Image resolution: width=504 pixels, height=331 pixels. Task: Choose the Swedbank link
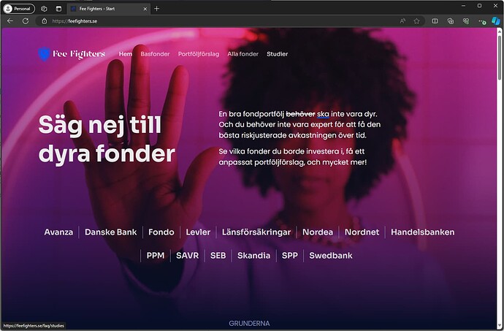(331, 256)
